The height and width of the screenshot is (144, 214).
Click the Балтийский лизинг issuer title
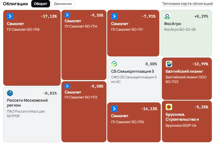tap(184, 71)
